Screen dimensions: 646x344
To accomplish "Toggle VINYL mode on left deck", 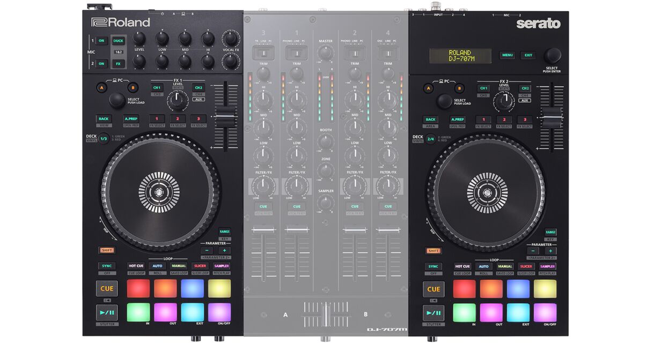I will click(x=104, y=138).
